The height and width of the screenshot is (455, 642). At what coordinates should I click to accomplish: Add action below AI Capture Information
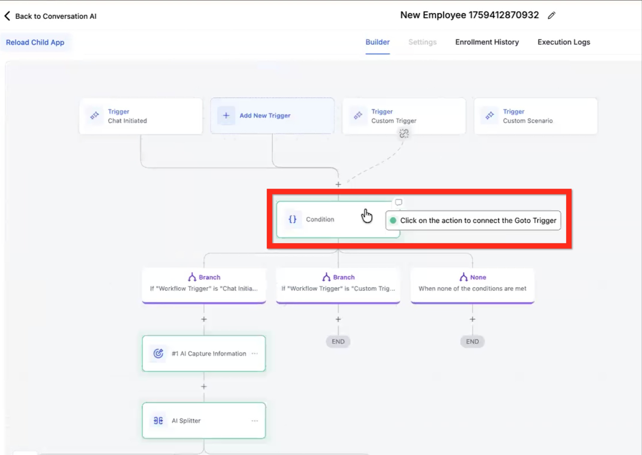click(x=204, y=386)
